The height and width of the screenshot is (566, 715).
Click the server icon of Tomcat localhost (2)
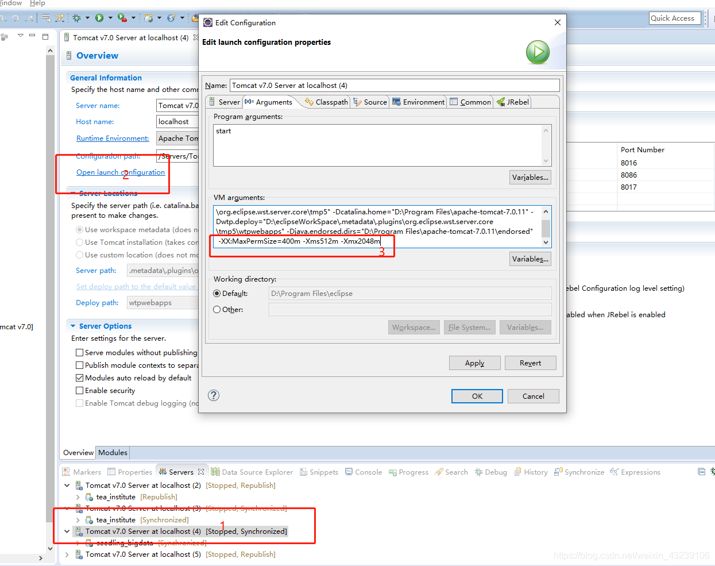click(x=79, y=486)
